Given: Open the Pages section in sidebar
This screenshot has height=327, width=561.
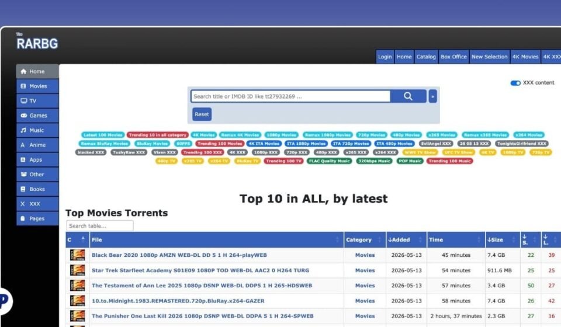Looking at the screenshot, I should click(37, 218).
